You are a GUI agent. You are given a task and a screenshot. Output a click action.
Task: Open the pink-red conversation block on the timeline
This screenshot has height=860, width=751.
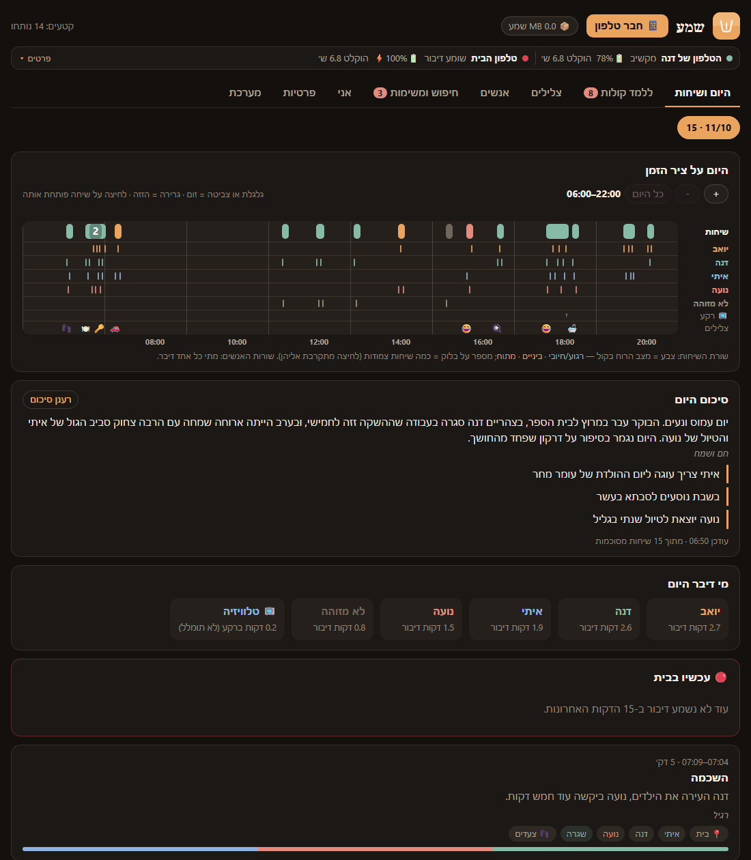[x=470, y=231]
